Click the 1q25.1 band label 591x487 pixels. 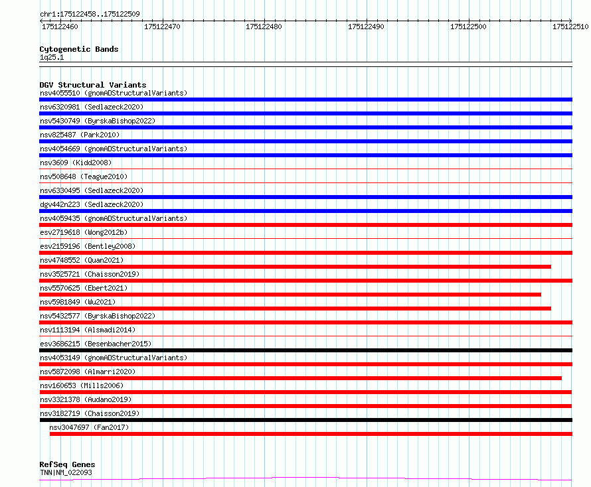(x=52, y=57)
